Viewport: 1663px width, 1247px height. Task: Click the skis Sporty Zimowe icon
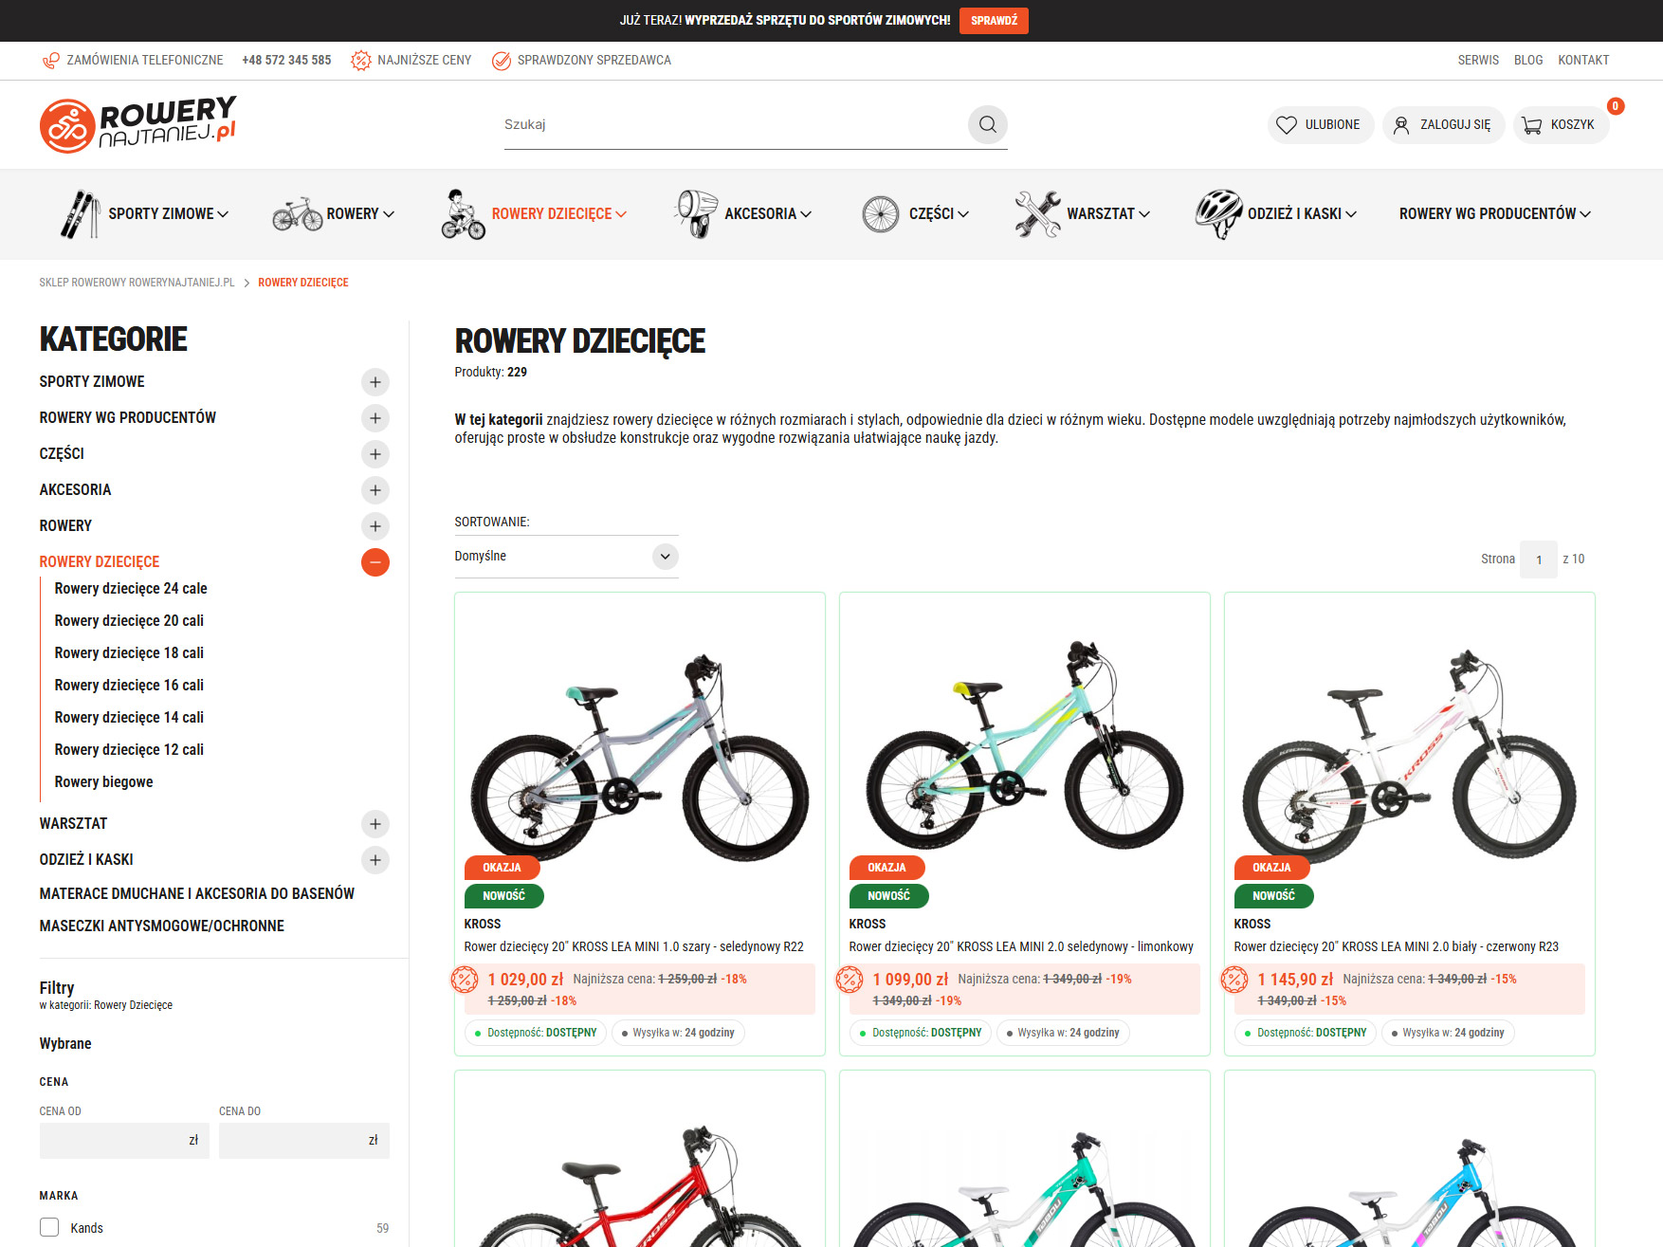(x=80, y=214)
